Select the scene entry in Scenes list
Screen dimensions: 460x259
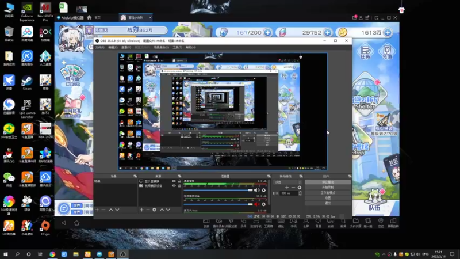coord(116,181)
